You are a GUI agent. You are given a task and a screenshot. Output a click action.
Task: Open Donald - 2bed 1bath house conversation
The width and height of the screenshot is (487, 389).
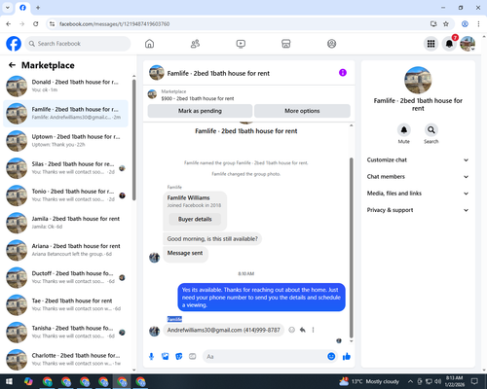coord(66,87)
